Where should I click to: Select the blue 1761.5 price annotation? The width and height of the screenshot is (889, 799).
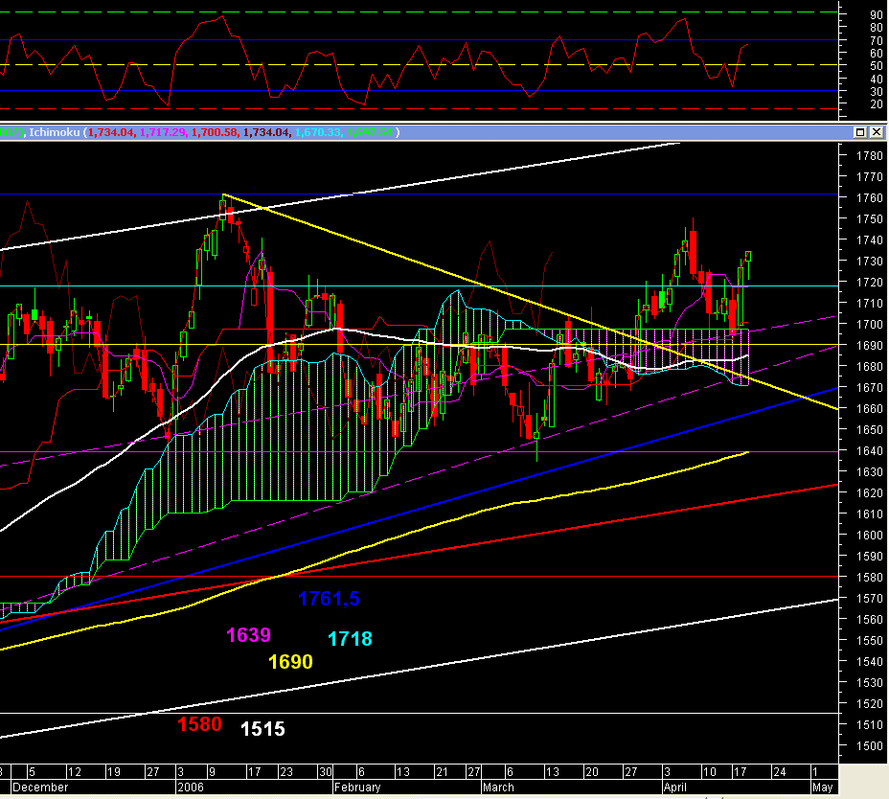329,599
